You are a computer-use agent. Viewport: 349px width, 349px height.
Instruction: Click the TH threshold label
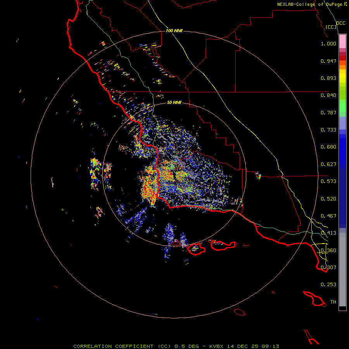click(333, 302)
